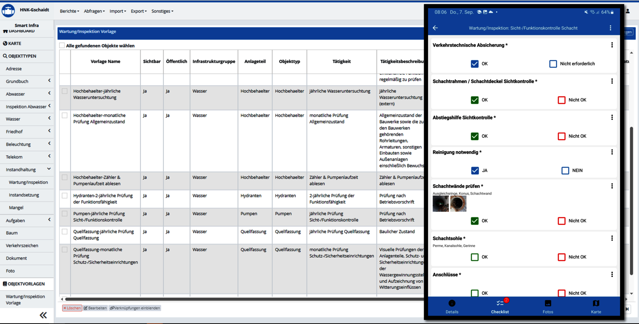Select NEIN for Reinigung notwendig
This screenshot has height=324, width=639.
[x=565, y=171]
